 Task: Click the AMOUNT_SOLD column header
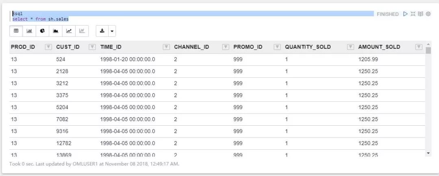click(379, 47)
